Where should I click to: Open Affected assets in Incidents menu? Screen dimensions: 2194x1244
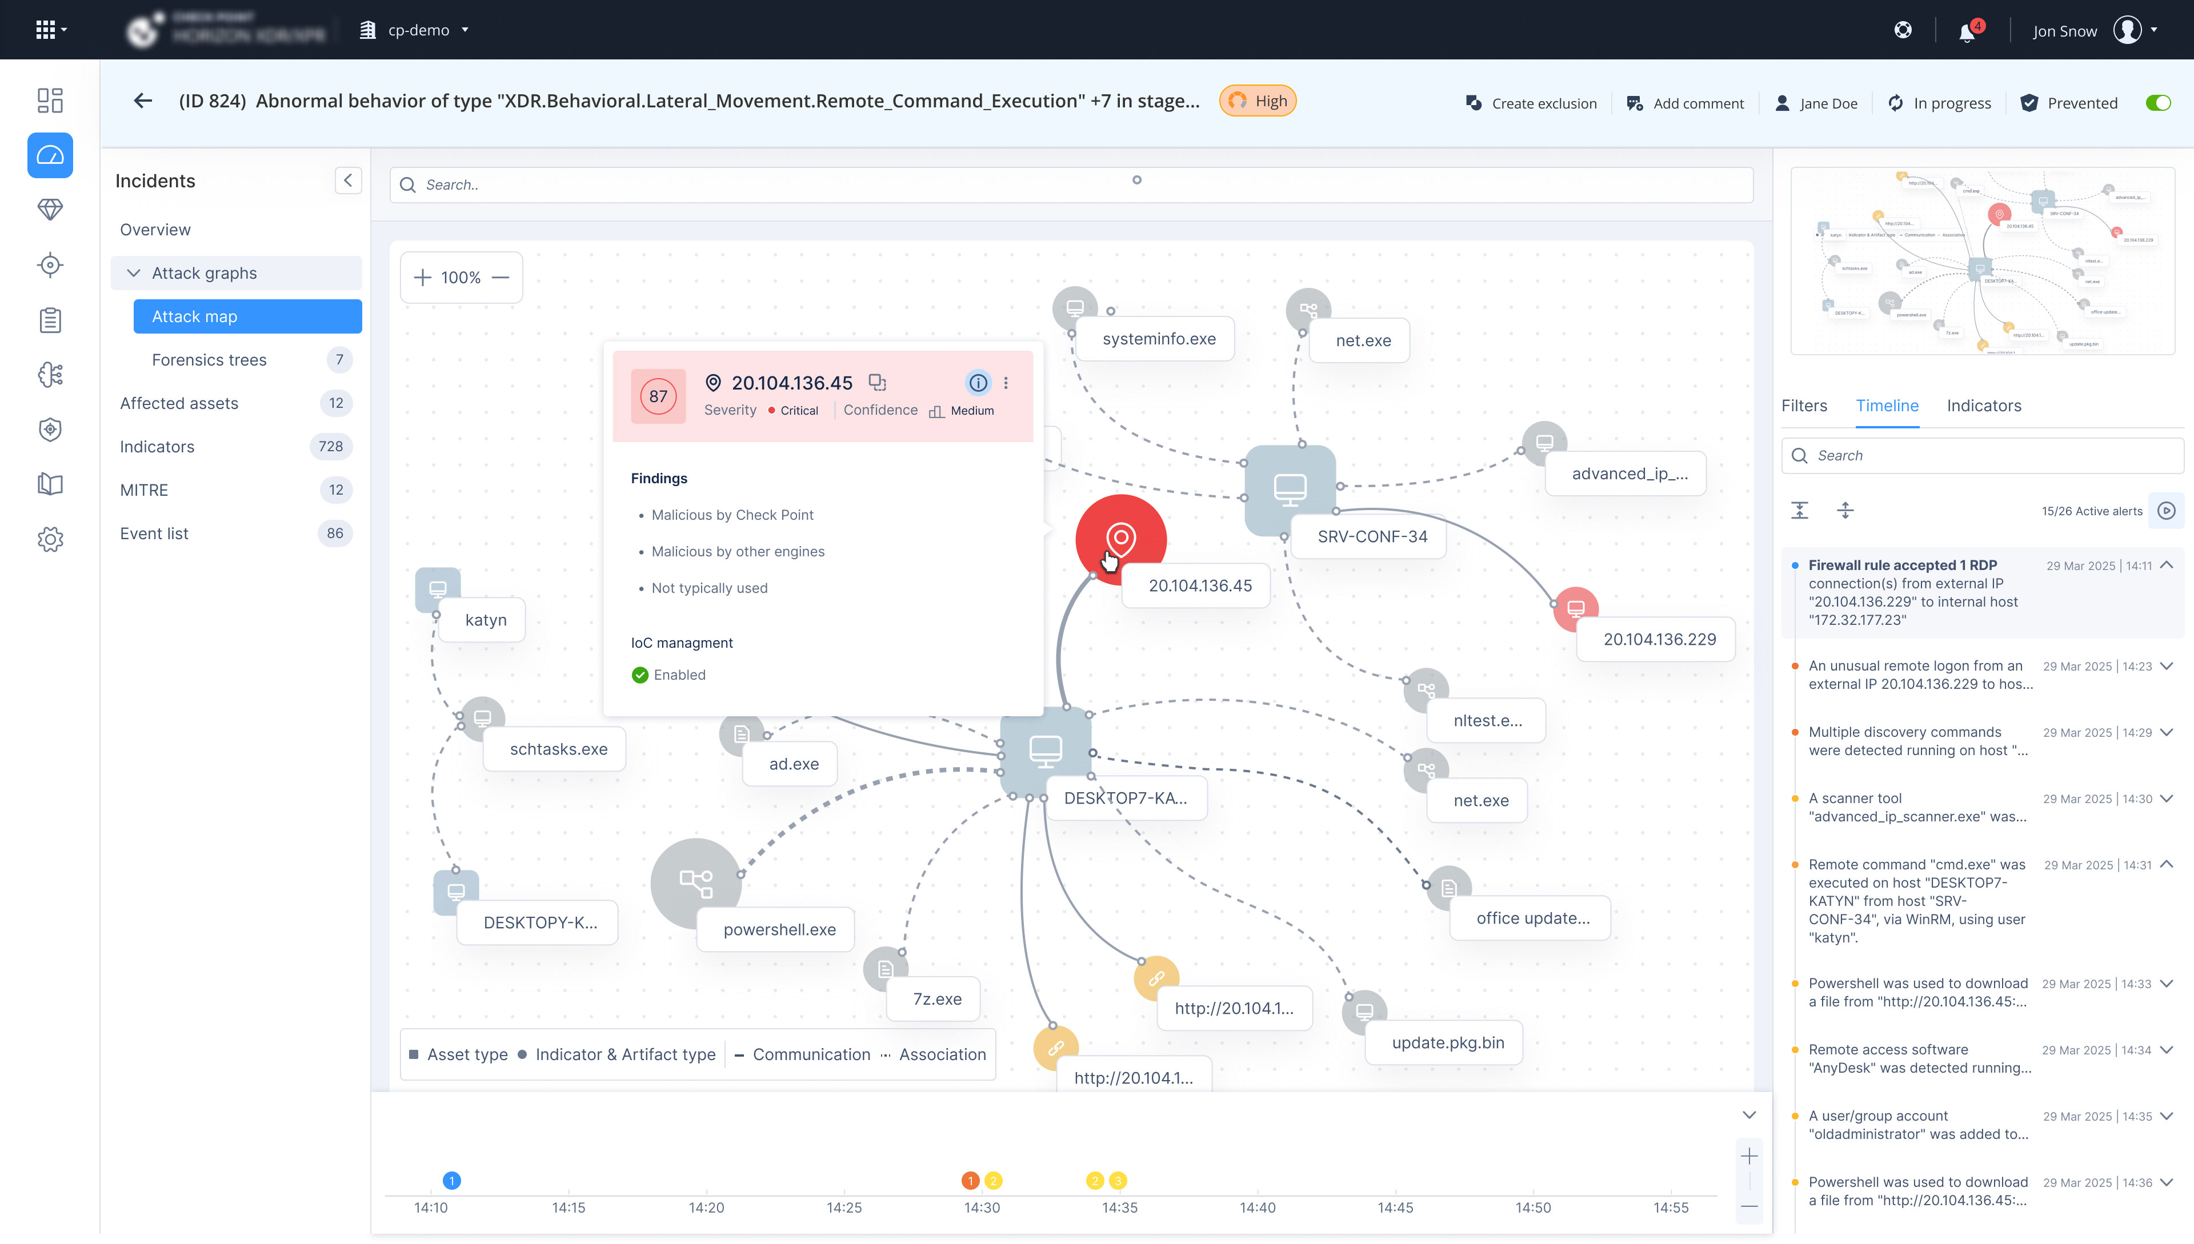237,403
